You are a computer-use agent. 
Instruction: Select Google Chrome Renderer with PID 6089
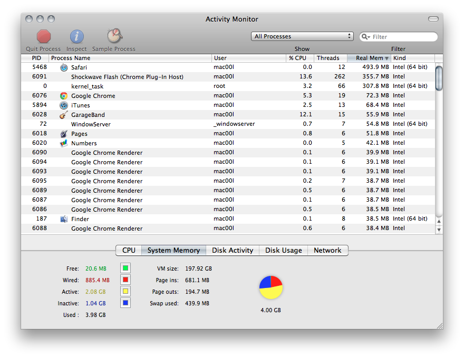[228, 190]
